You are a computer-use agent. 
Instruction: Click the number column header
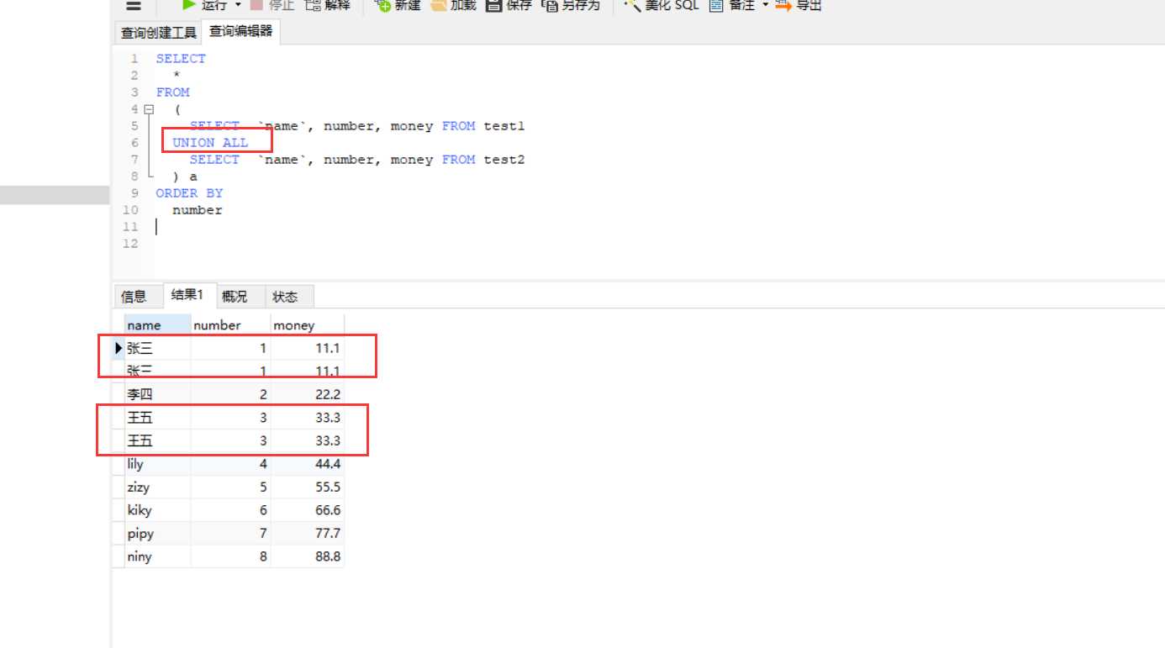pyautogui.click(x=230, y=325)
